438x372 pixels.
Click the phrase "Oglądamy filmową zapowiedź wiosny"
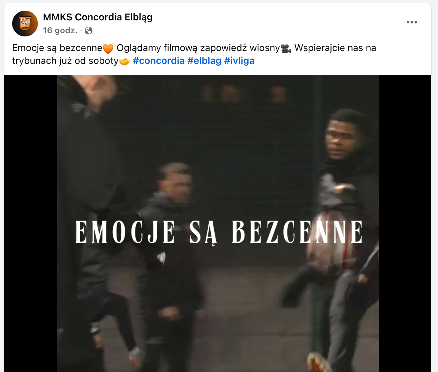pyautogui.click(x=198, y=48)
